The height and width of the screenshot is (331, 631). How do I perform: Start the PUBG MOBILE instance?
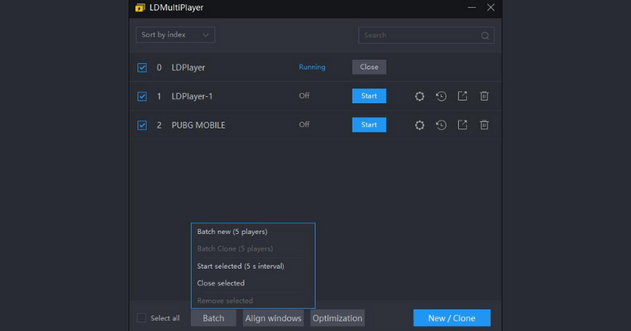click(x=369, y=125)
